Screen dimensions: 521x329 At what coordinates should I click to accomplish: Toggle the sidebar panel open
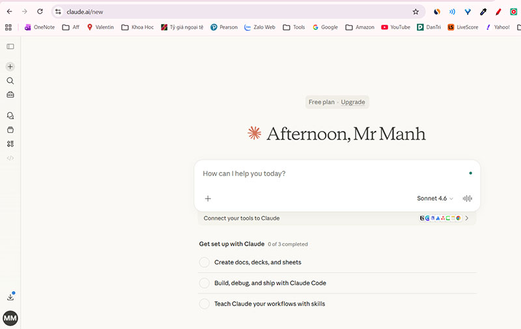[x=10, y=46]
